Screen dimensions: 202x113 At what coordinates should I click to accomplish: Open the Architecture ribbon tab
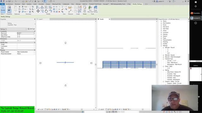click(x=9, y=4)
